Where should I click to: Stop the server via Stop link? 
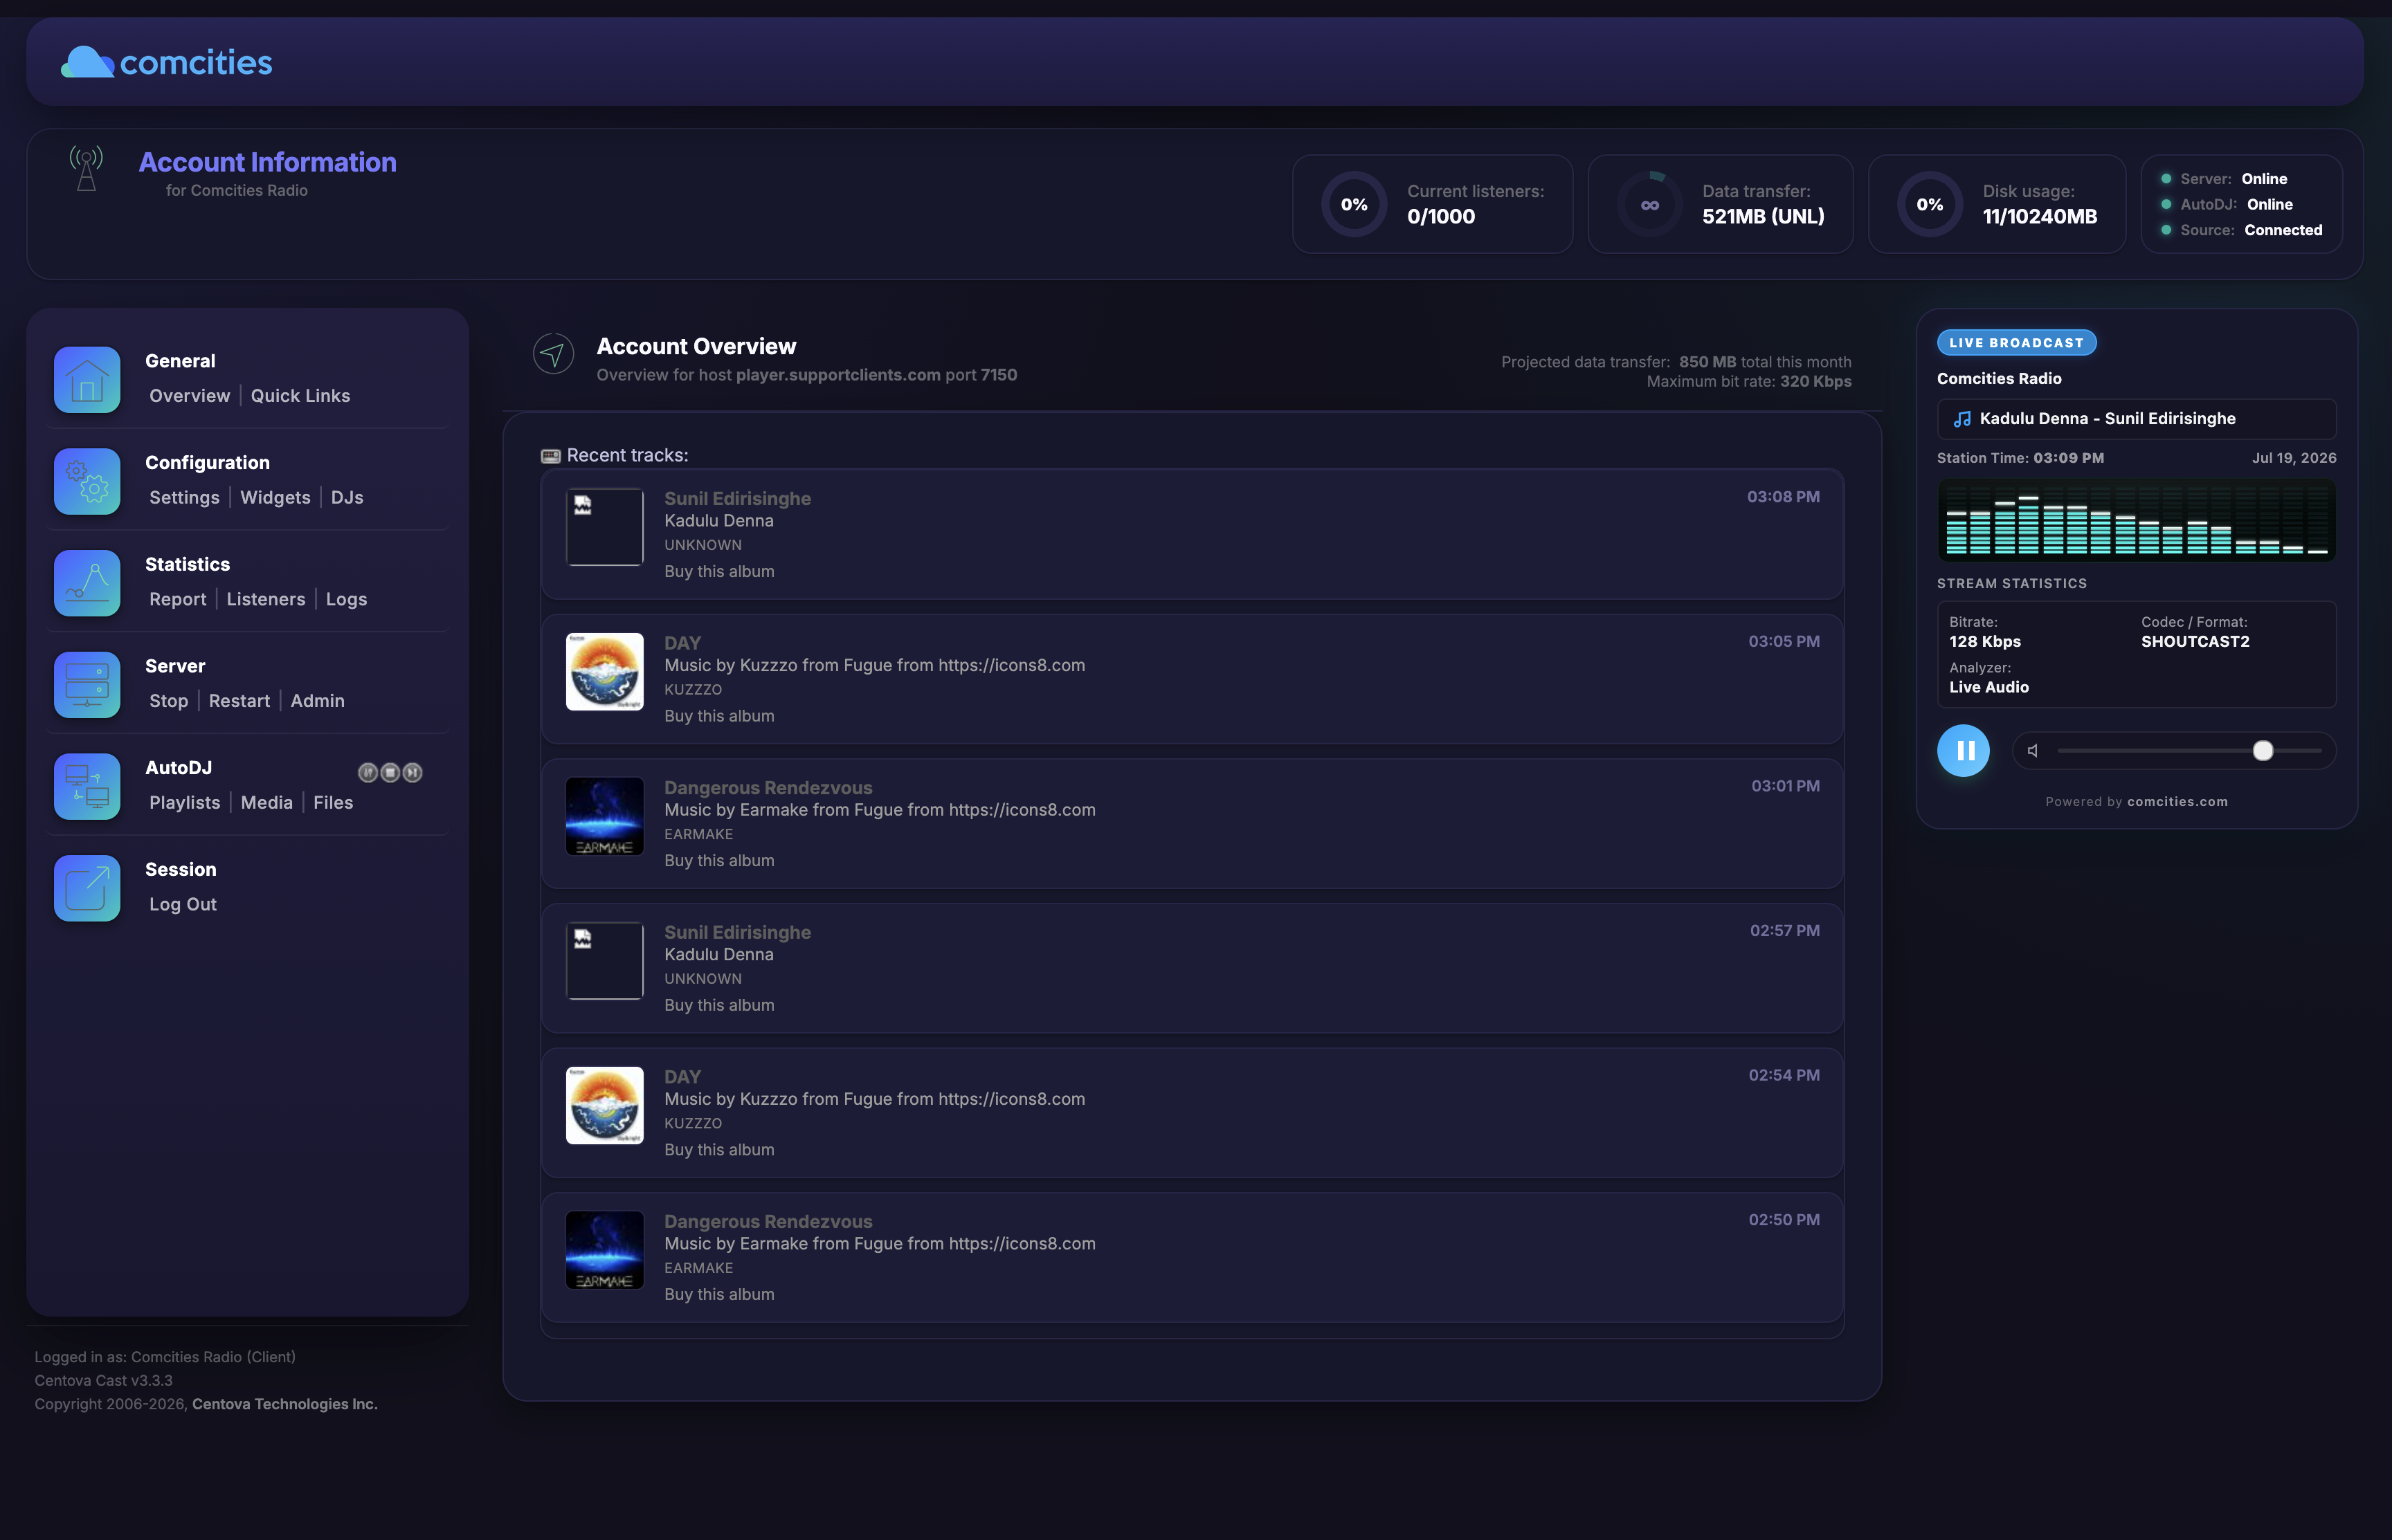pos(168,701)
